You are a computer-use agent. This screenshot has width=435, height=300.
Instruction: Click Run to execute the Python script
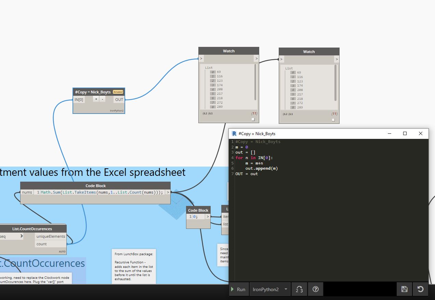239,289
